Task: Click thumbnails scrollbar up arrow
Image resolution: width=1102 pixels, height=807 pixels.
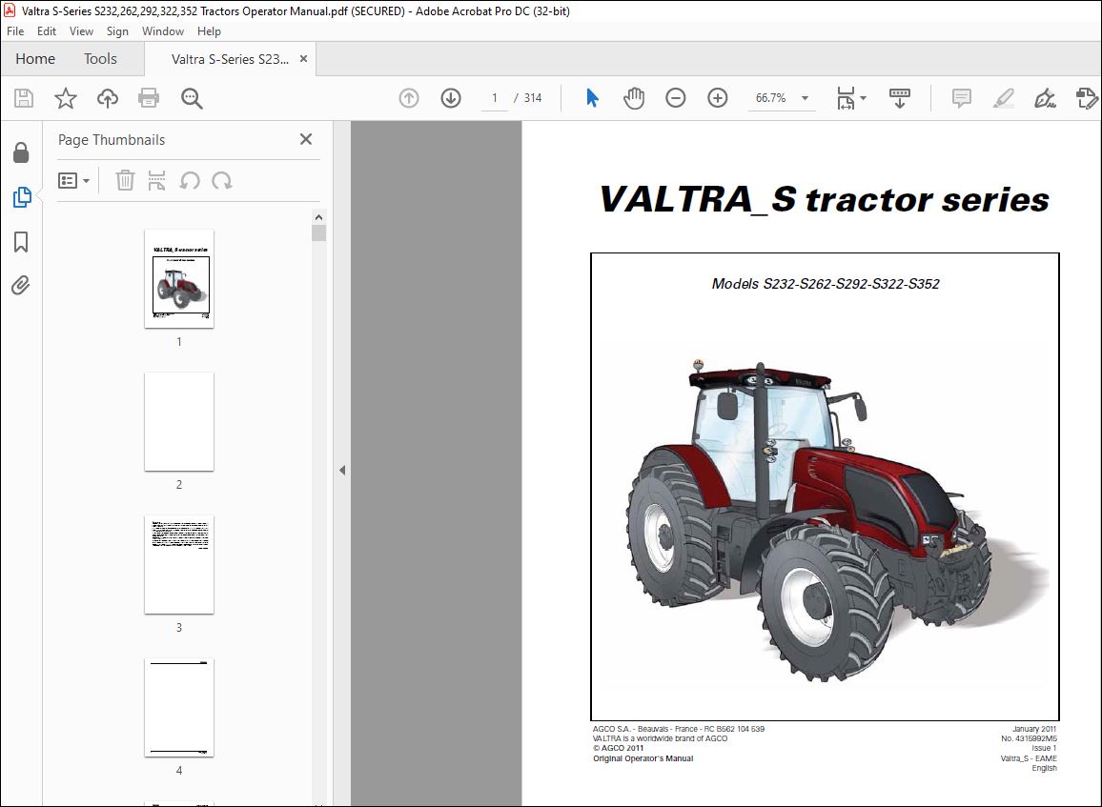Action: click(318, 217)
